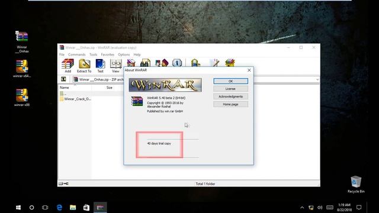Click the Find binoculars toolbar icon
This screenshot has height=213, width=379.
point(145,63)
